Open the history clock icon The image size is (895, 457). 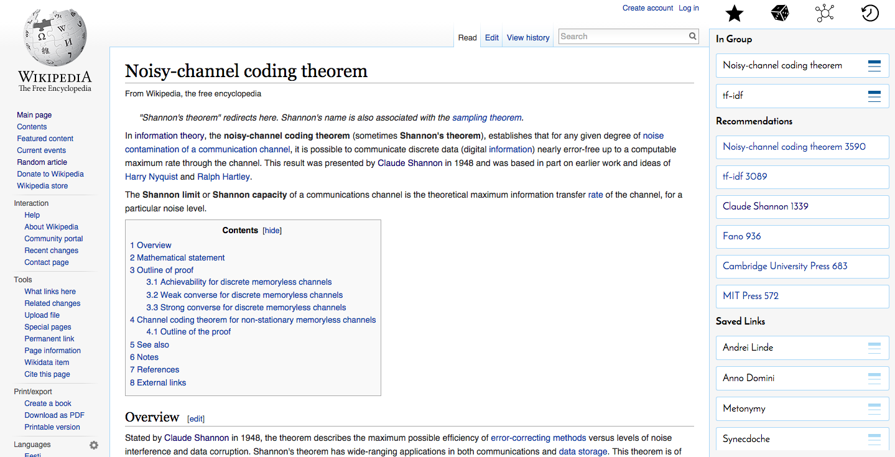tap(870, 12)
